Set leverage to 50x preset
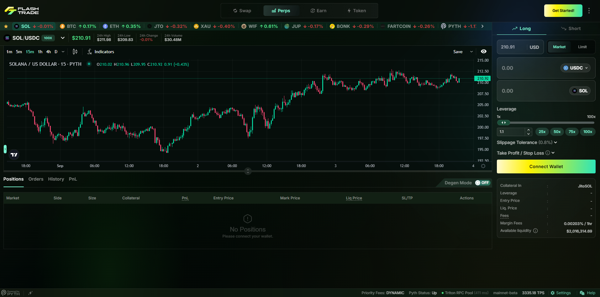600x297 pixels. (x=557, y=132)
